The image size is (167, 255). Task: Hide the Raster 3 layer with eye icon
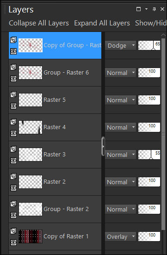point(13,161)
